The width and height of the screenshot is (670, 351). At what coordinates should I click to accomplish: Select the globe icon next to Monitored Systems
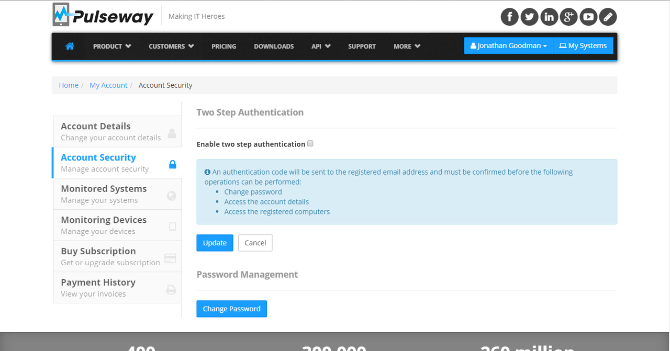171,196
